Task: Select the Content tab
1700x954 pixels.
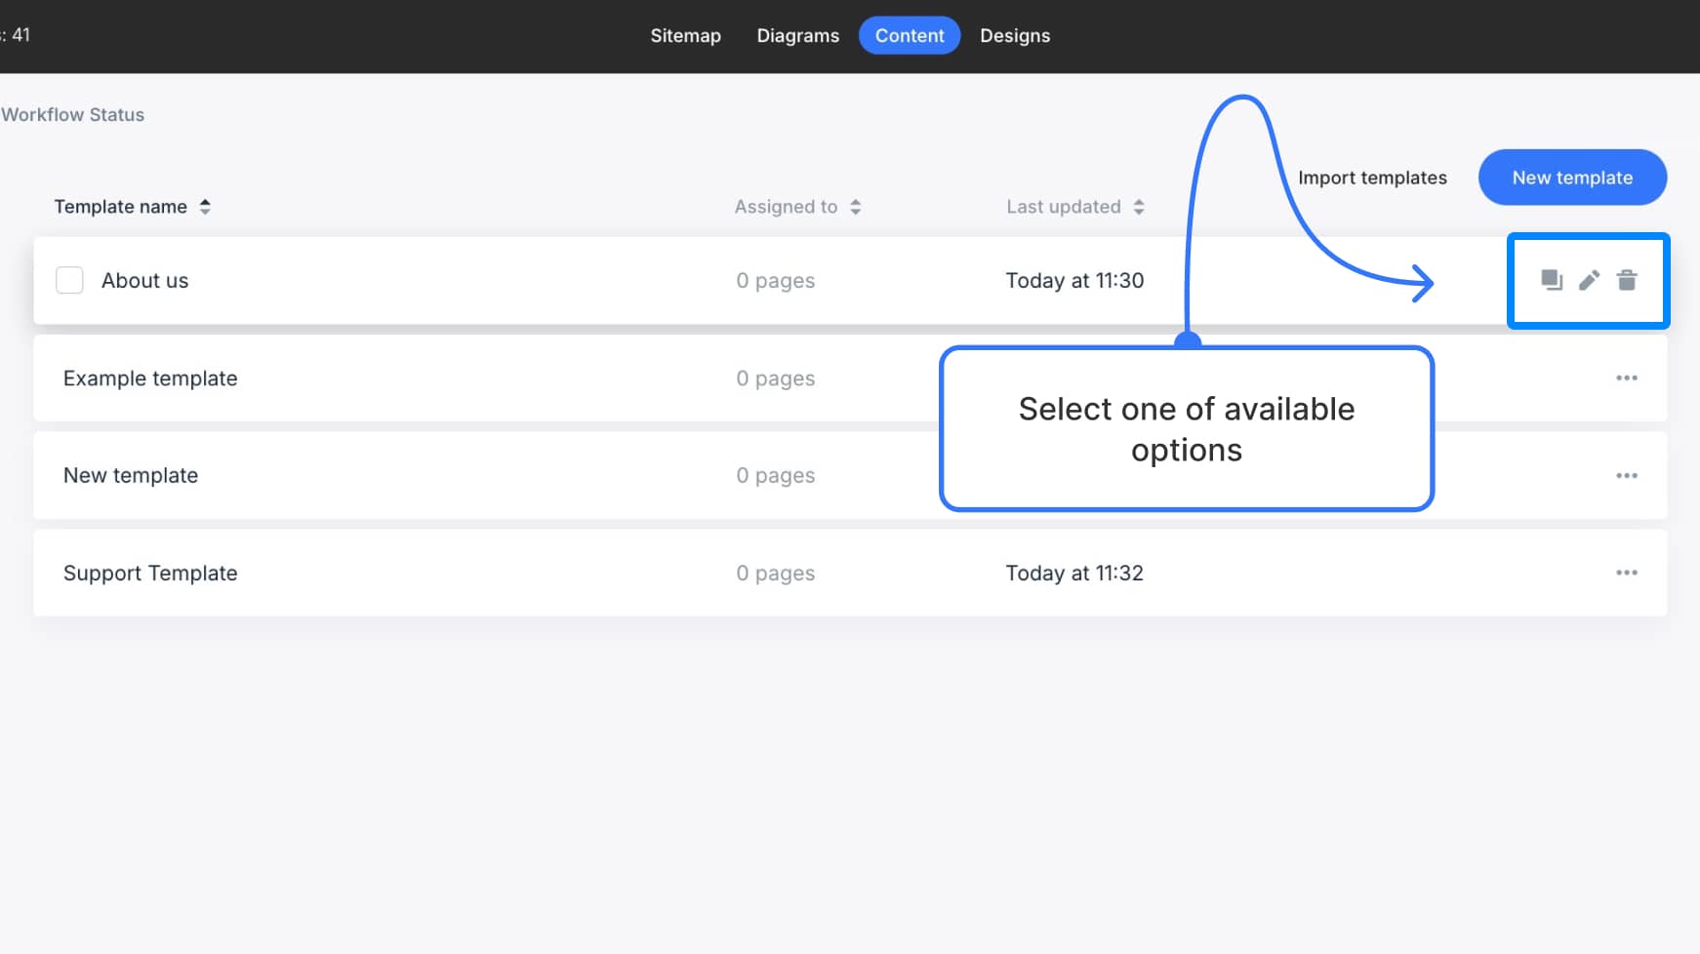Action: 910,36
